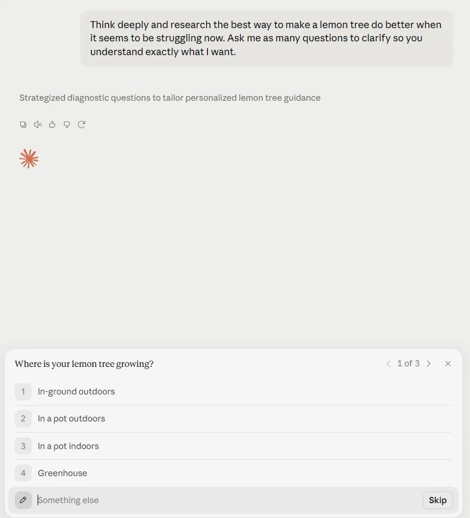470x518 pixels.
Task: Close the lemon tree question panel
Action: [x=448, y=364]
